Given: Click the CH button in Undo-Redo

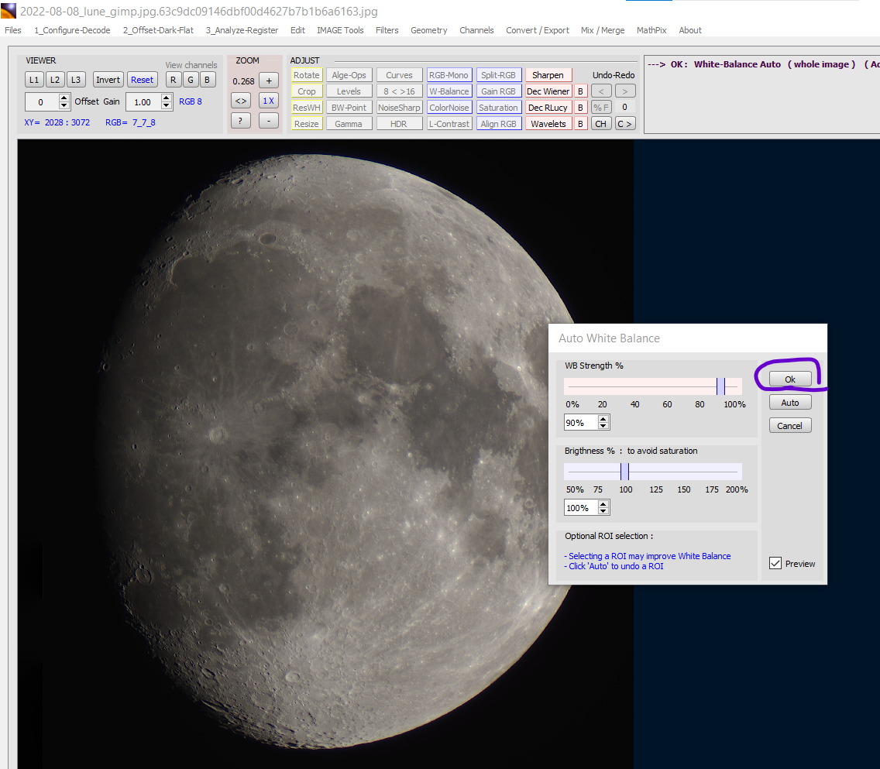Looking at the screenshot, I should click(x=600, y=124).
